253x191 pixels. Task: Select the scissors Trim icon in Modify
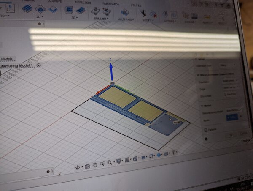143,14
